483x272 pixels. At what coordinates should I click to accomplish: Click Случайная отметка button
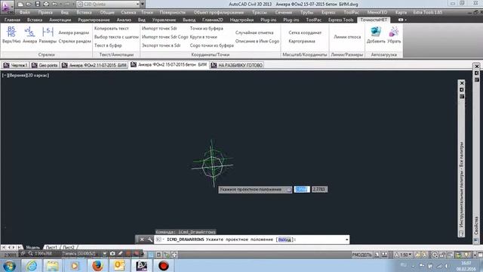tap(254, 32)
